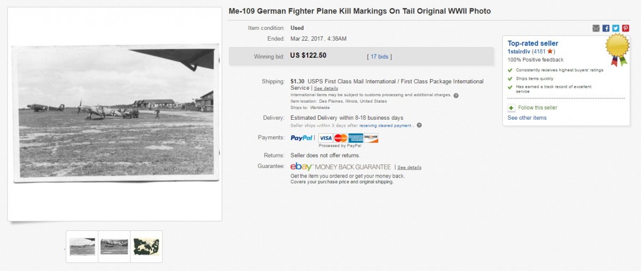
Task: Open the 17 bids history link
Action: click(x=379, y=56)
